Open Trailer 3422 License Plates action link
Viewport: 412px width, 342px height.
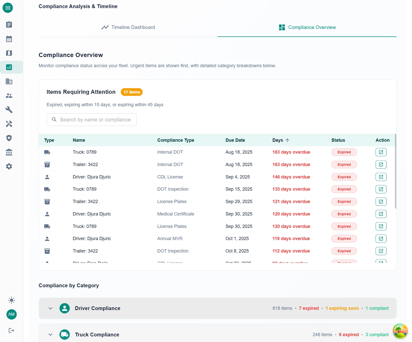point(381,202)
